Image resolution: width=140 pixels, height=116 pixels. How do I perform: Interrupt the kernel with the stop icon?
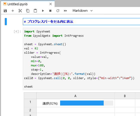point(50,11)
